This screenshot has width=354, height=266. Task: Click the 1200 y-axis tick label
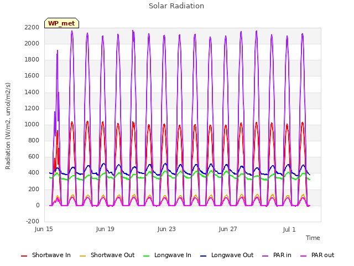point(32,109)
